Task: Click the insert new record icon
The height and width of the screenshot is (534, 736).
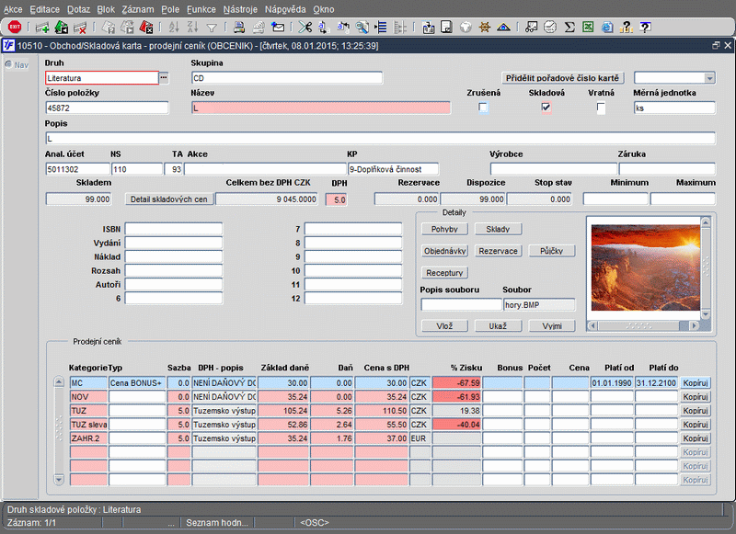Action: pyautogui.click(x=41, y=28)
